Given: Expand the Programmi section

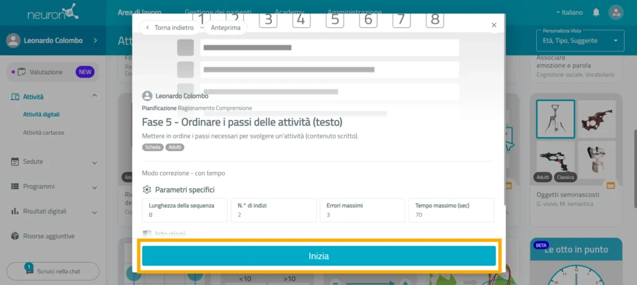Looking at the screenshot, I should [x=95, y=188].
